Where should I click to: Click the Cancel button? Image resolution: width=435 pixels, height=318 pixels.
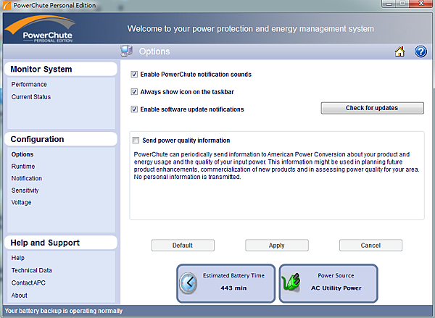pyautogui.click(x=370, y=246)
